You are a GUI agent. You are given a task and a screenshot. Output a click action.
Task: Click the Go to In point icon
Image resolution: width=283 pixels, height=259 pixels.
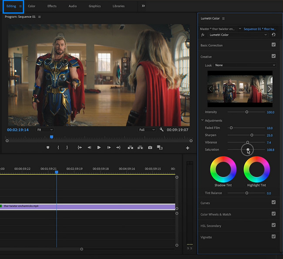(x=80, y=148)
